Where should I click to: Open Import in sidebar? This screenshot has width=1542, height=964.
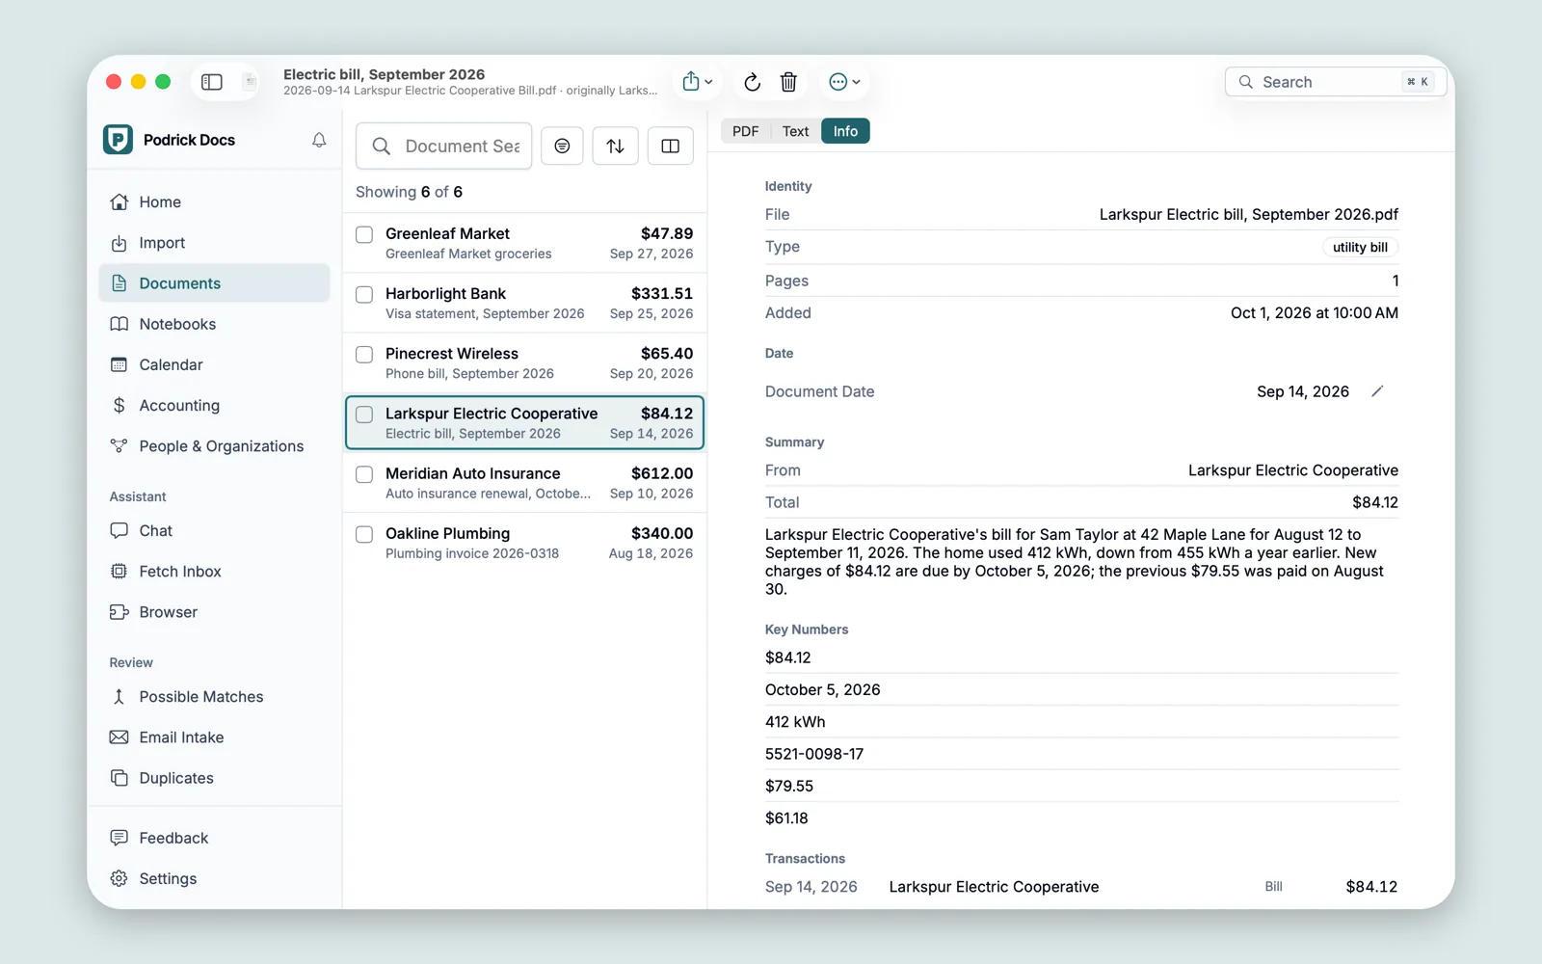click(x=214, y=243)
